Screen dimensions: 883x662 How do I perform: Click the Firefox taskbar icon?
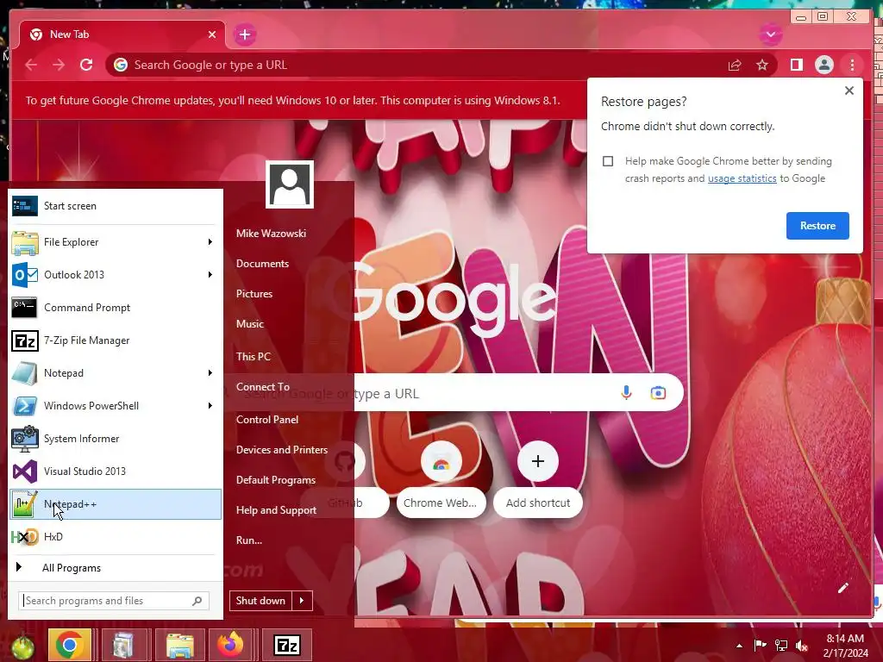click(x=229, y=645)
